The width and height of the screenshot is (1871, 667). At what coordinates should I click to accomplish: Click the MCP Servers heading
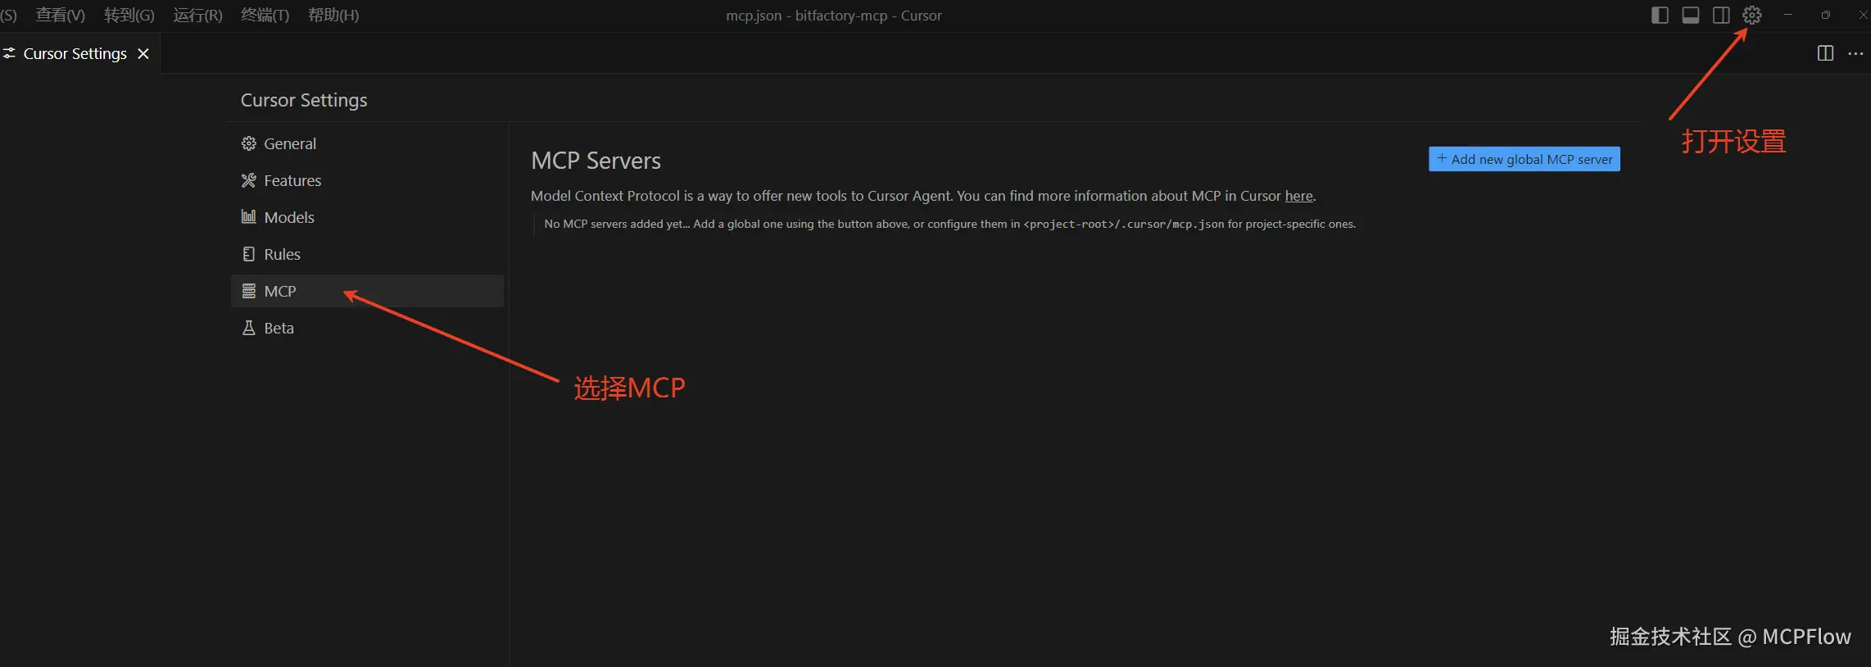[x=596, y=161]
